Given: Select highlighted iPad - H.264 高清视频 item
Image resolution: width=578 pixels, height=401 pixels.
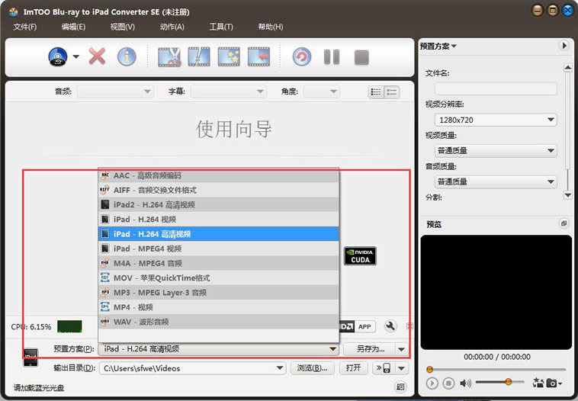Looking at the screenshot, I should pos(219,234).
